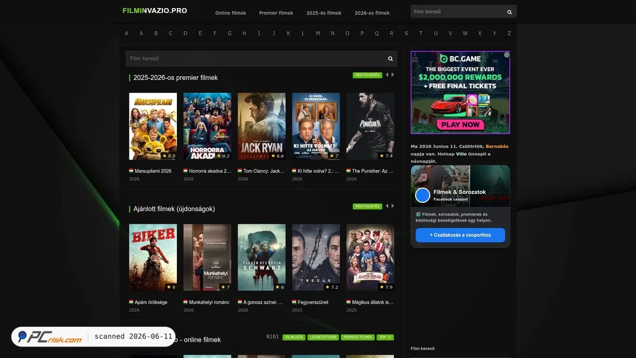The height and width of the screenshot is (358, 636).
Task: Click MEGTEKINTÉS beside 2025-2026-os premier filmek
Action: [367, 75]
